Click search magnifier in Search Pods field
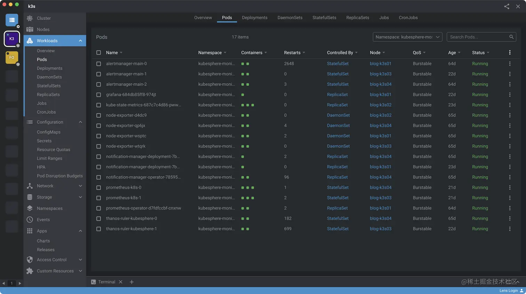Screen dimensions: 526x294 [511, 37]
